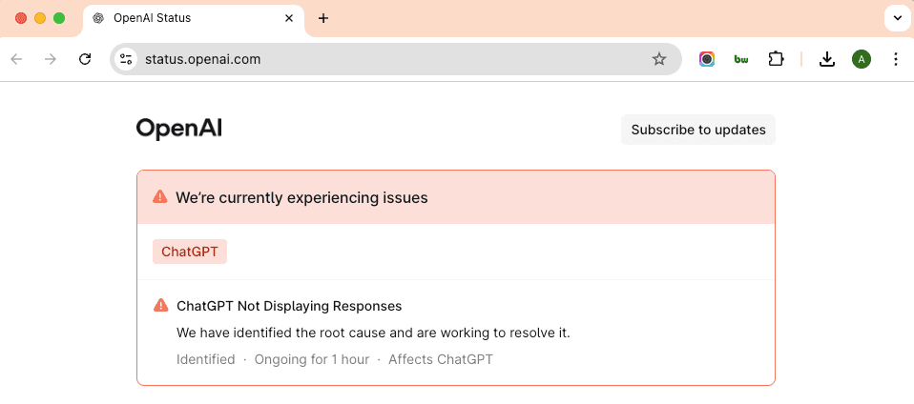Screen dimensions: 914x404
Task: Bookmark this page with the star icon
Action: (658, 59)
